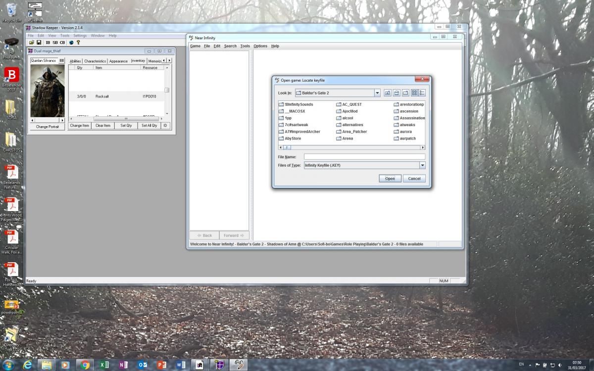Screen dimensions: 594x371
Task: Select the 1pp folder
Action: coord(285,118)
